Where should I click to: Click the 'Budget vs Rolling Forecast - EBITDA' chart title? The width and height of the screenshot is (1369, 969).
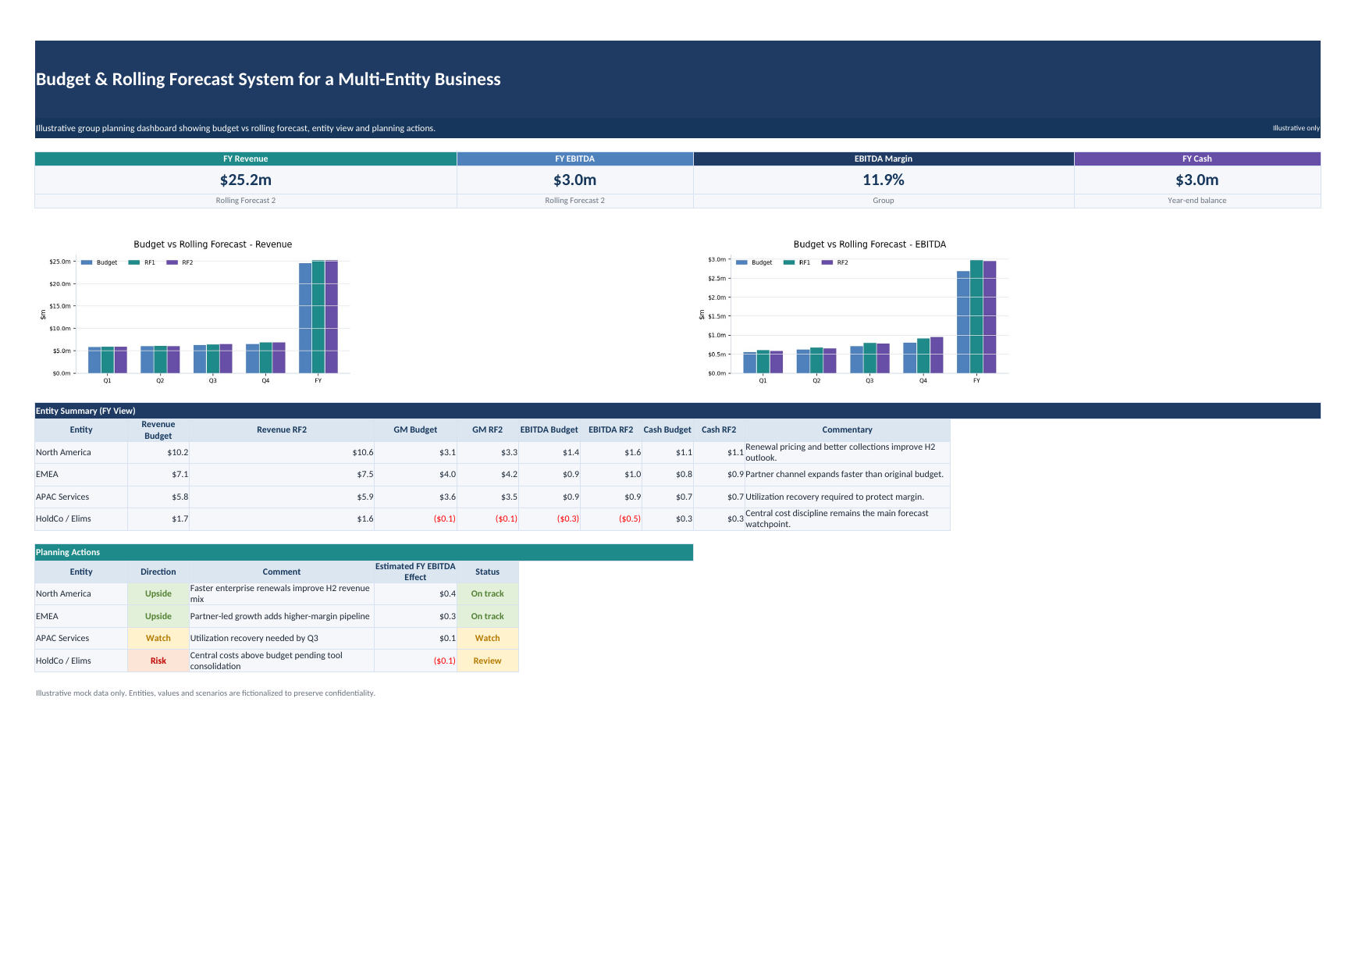(869, 244)
